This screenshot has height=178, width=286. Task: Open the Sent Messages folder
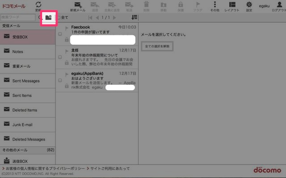(x=28, y=81)
